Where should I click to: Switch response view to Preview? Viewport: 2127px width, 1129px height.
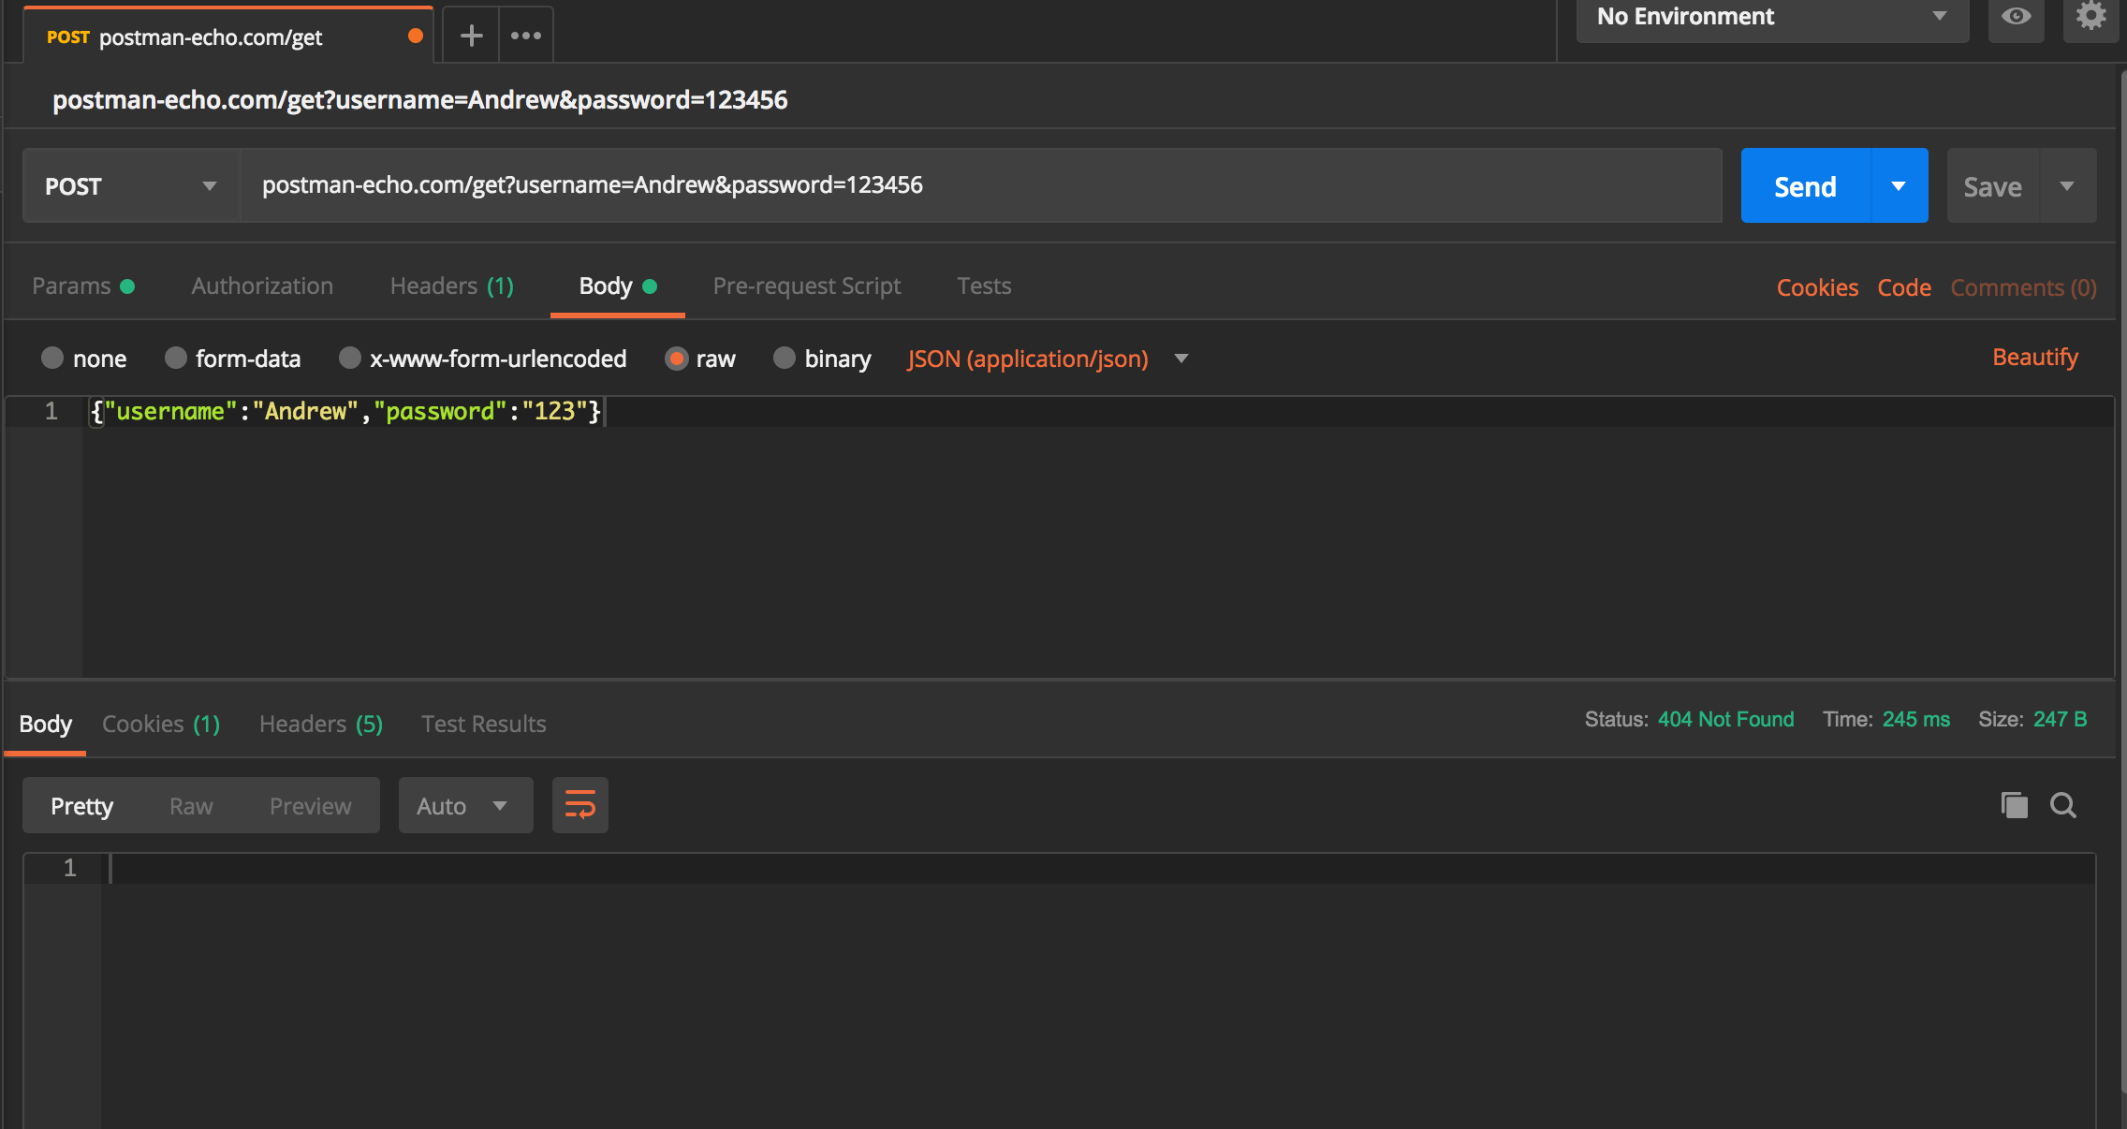click(310, 805)
